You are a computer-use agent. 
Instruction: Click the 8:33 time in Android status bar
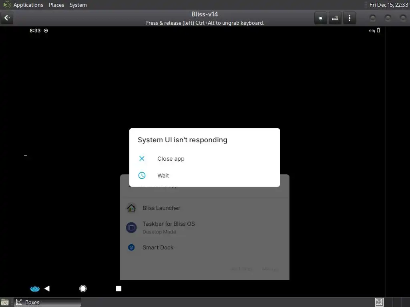pos(35,30)
